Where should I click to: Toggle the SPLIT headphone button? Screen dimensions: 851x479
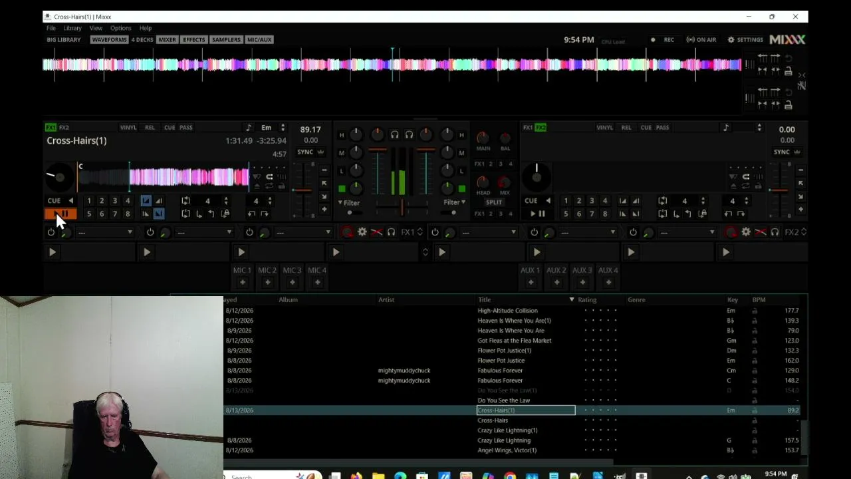[494, 202]
